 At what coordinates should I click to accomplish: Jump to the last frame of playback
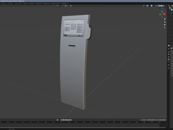pos(71,120)
